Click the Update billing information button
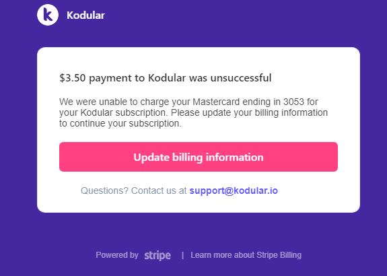The width and height of the screenshot is (387, 276). 199,157
